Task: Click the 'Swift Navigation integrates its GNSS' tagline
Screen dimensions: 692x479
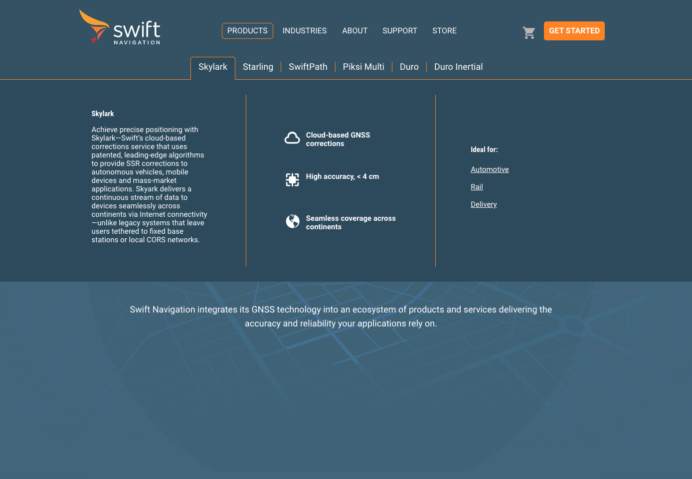Action: click(341, 317)
